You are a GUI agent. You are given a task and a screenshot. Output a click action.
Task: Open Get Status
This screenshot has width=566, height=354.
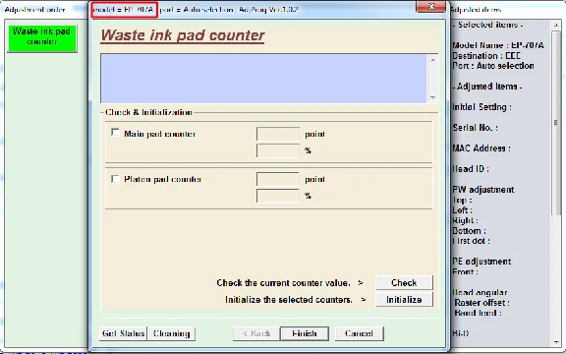pos(123,333)
